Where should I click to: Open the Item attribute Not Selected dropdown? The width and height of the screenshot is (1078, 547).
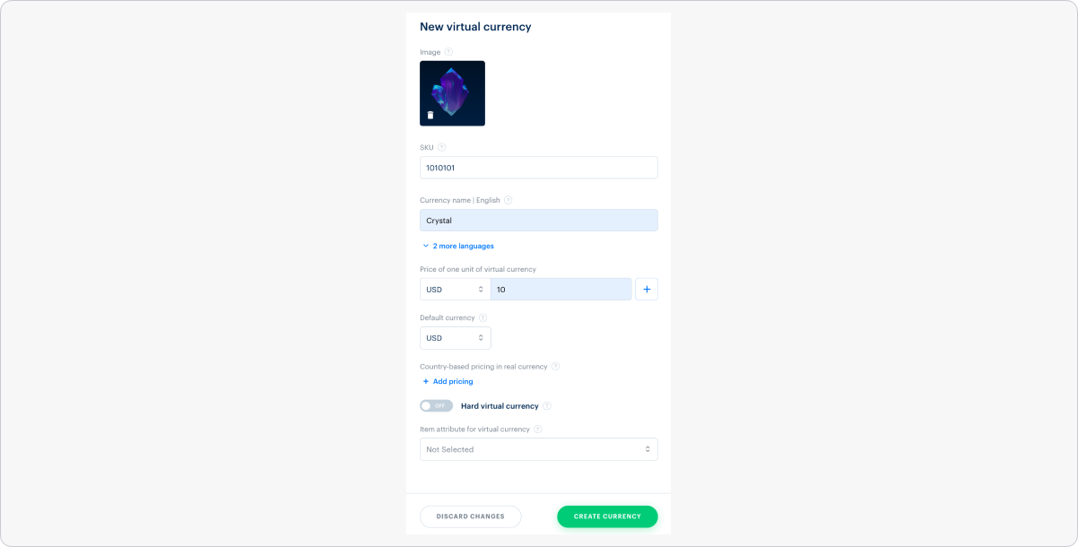538,449
